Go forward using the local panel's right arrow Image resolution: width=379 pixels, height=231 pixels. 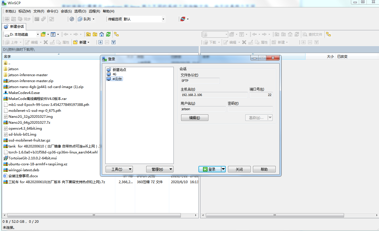click(76, 34)
